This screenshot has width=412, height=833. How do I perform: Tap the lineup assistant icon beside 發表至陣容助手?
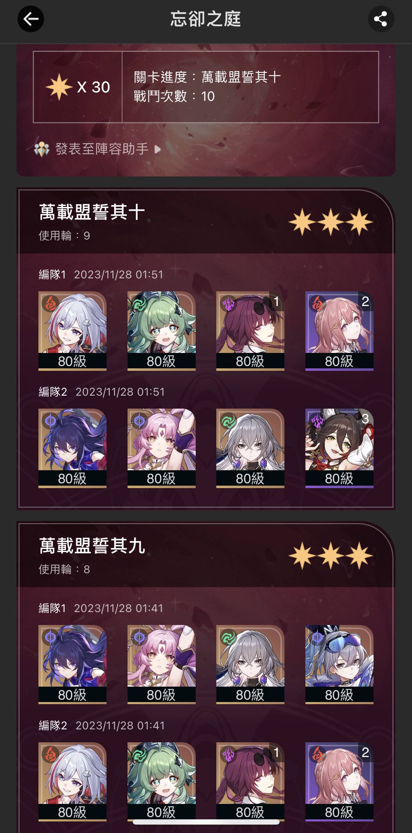click(x=42, y=150)
